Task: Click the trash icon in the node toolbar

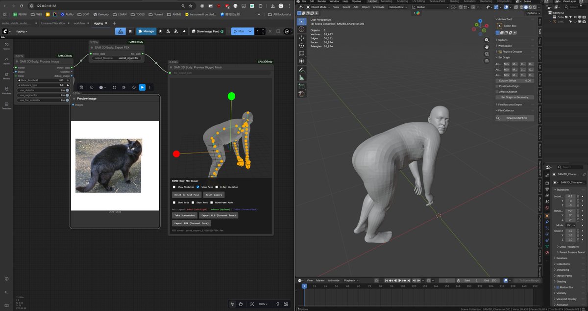Action: (x=81, y=87)
